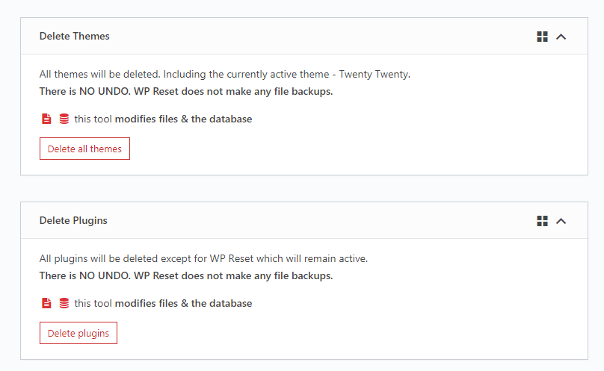Click the NO UNDO warning in Delete Plugins

186,276
